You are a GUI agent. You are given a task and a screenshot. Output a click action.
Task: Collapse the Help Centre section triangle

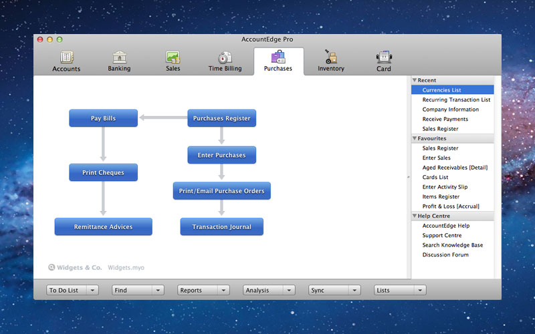pyautogui.click(x=415, y=216)
